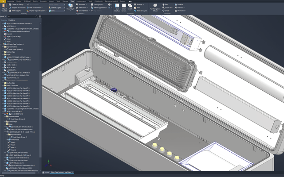Return to Home View
284x177 pixels.
[180, 11]
